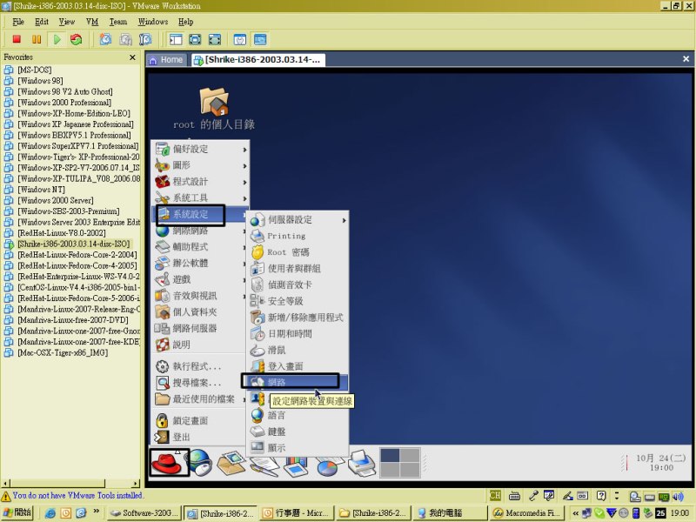696x522 pixels.
Task: Choose Root 密碼 menu entry
Action: point(287,251)
